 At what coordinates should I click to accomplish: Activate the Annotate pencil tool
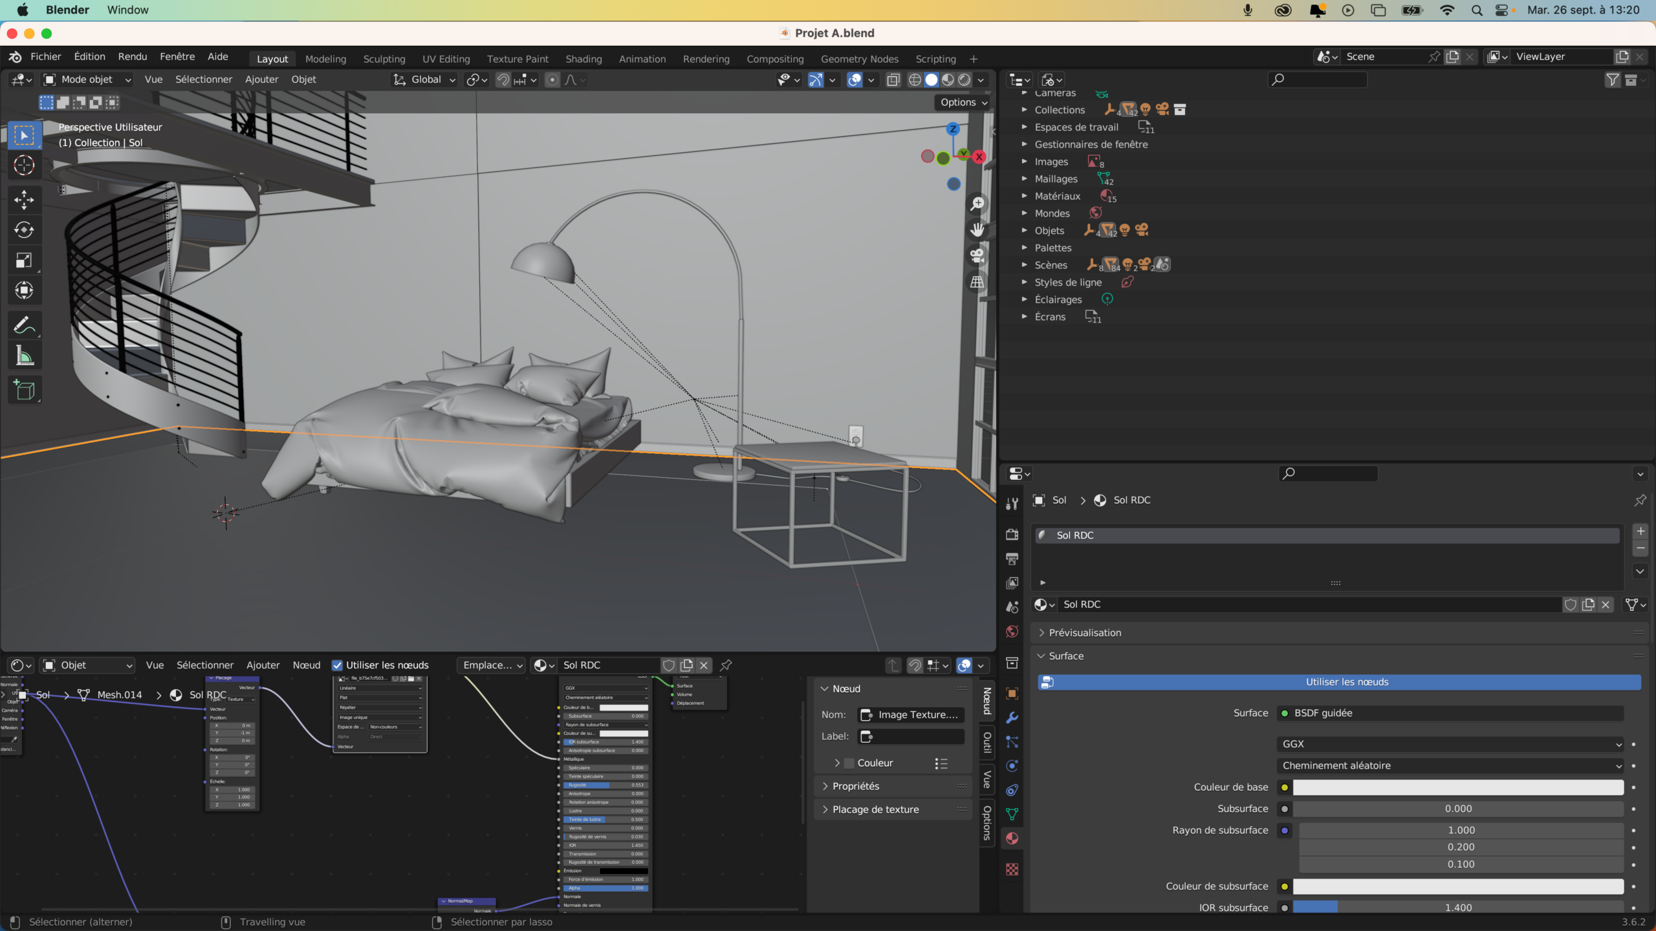(x=24, y=325)
